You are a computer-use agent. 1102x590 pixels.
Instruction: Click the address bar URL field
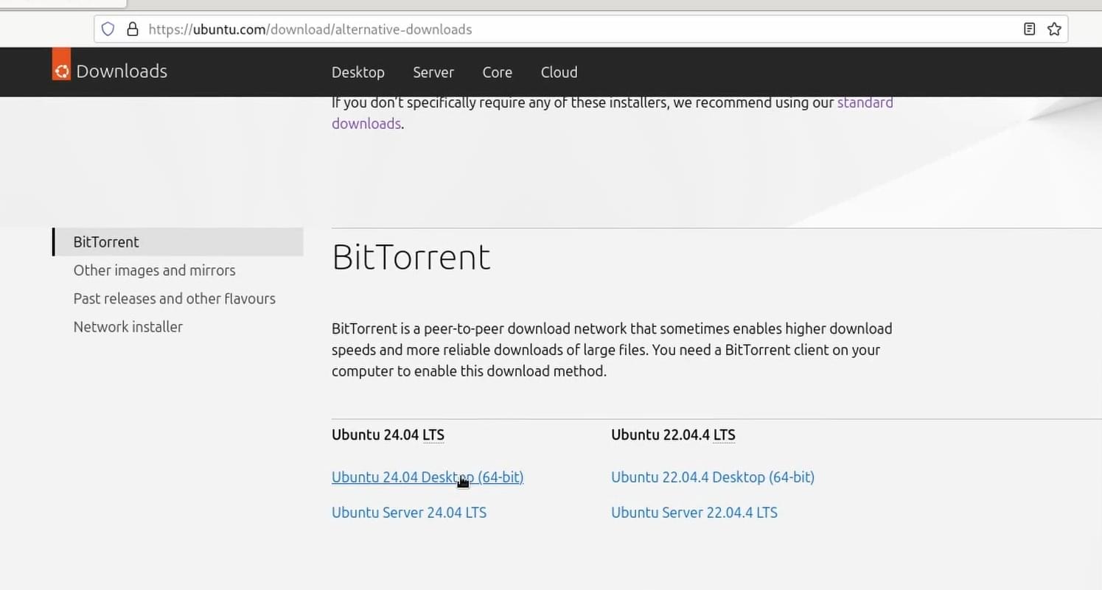581,29
